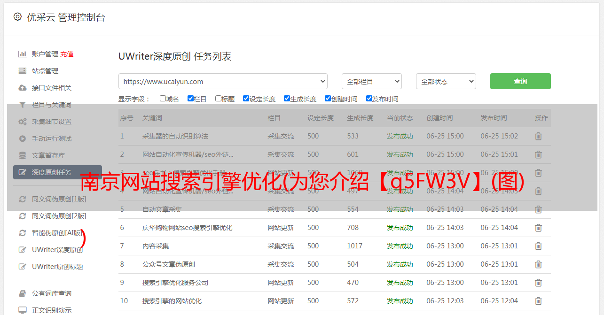The image size is (604, 315).
Task: Click the 站点管理 server icon
Action: [22, 71]
